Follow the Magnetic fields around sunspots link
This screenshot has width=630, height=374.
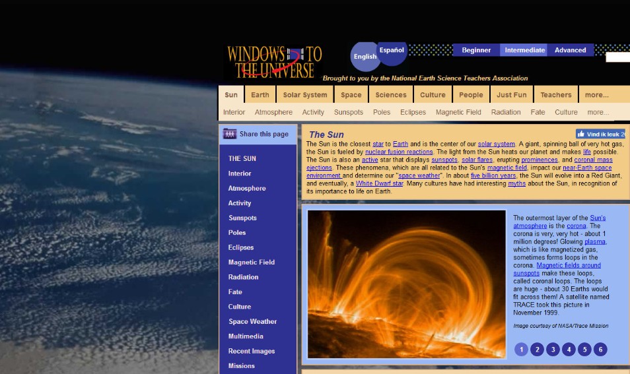click(557, 269)
